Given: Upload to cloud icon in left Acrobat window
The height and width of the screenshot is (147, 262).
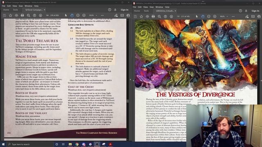Looking at the screenshot, I should [16, 16].
